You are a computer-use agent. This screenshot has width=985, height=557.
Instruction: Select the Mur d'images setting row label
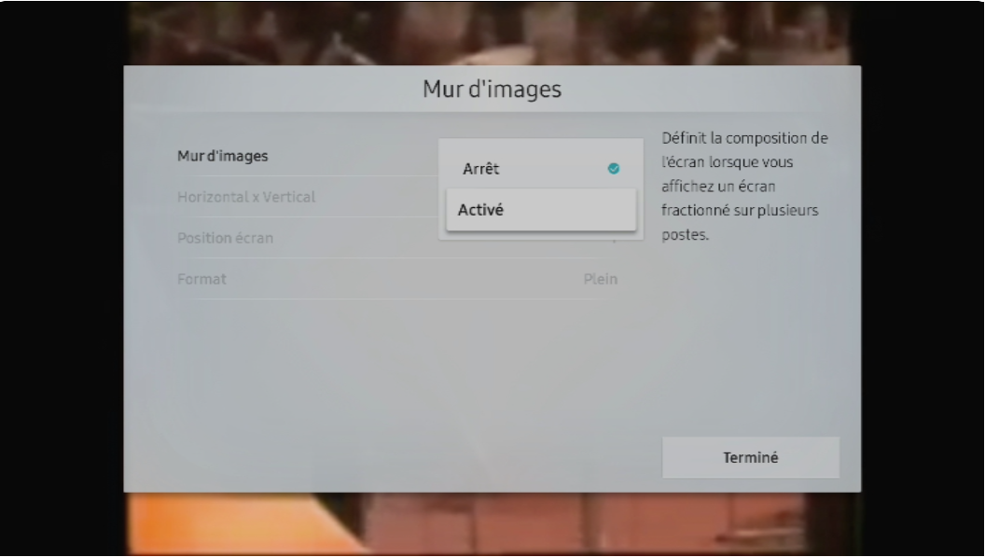tap(223, 156)
